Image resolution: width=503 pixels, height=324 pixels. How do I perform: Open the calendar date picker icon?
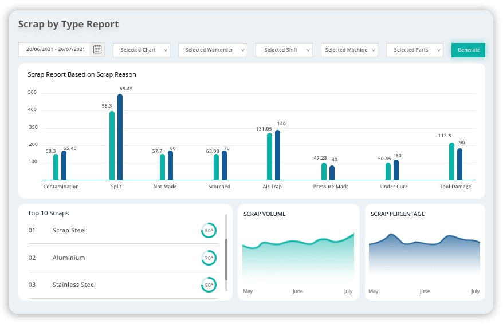click(x=97, y=49)
